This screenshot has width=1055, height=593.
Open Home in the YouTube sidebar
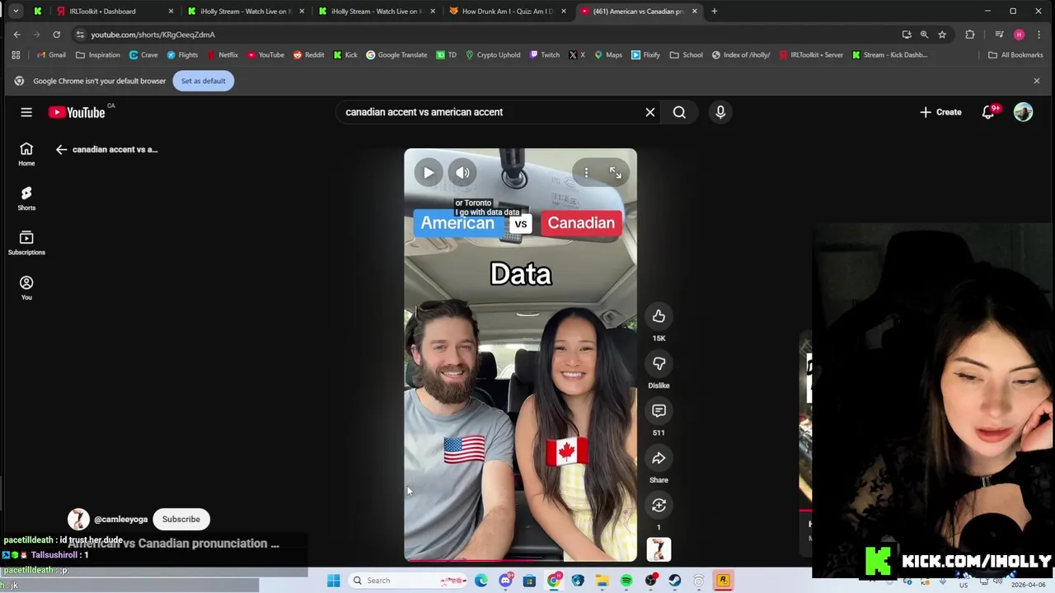26,153
